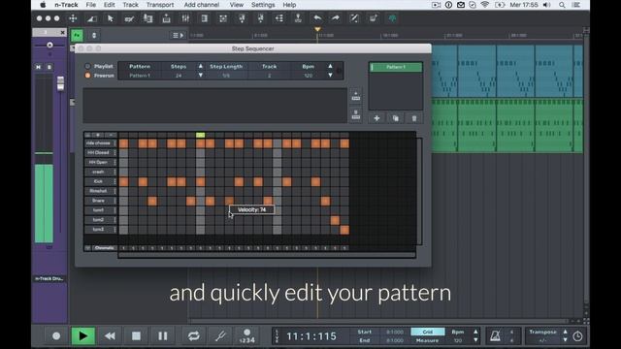The image size is (621, 349).
Task: Open the Add channel menu
Action: 201,5
